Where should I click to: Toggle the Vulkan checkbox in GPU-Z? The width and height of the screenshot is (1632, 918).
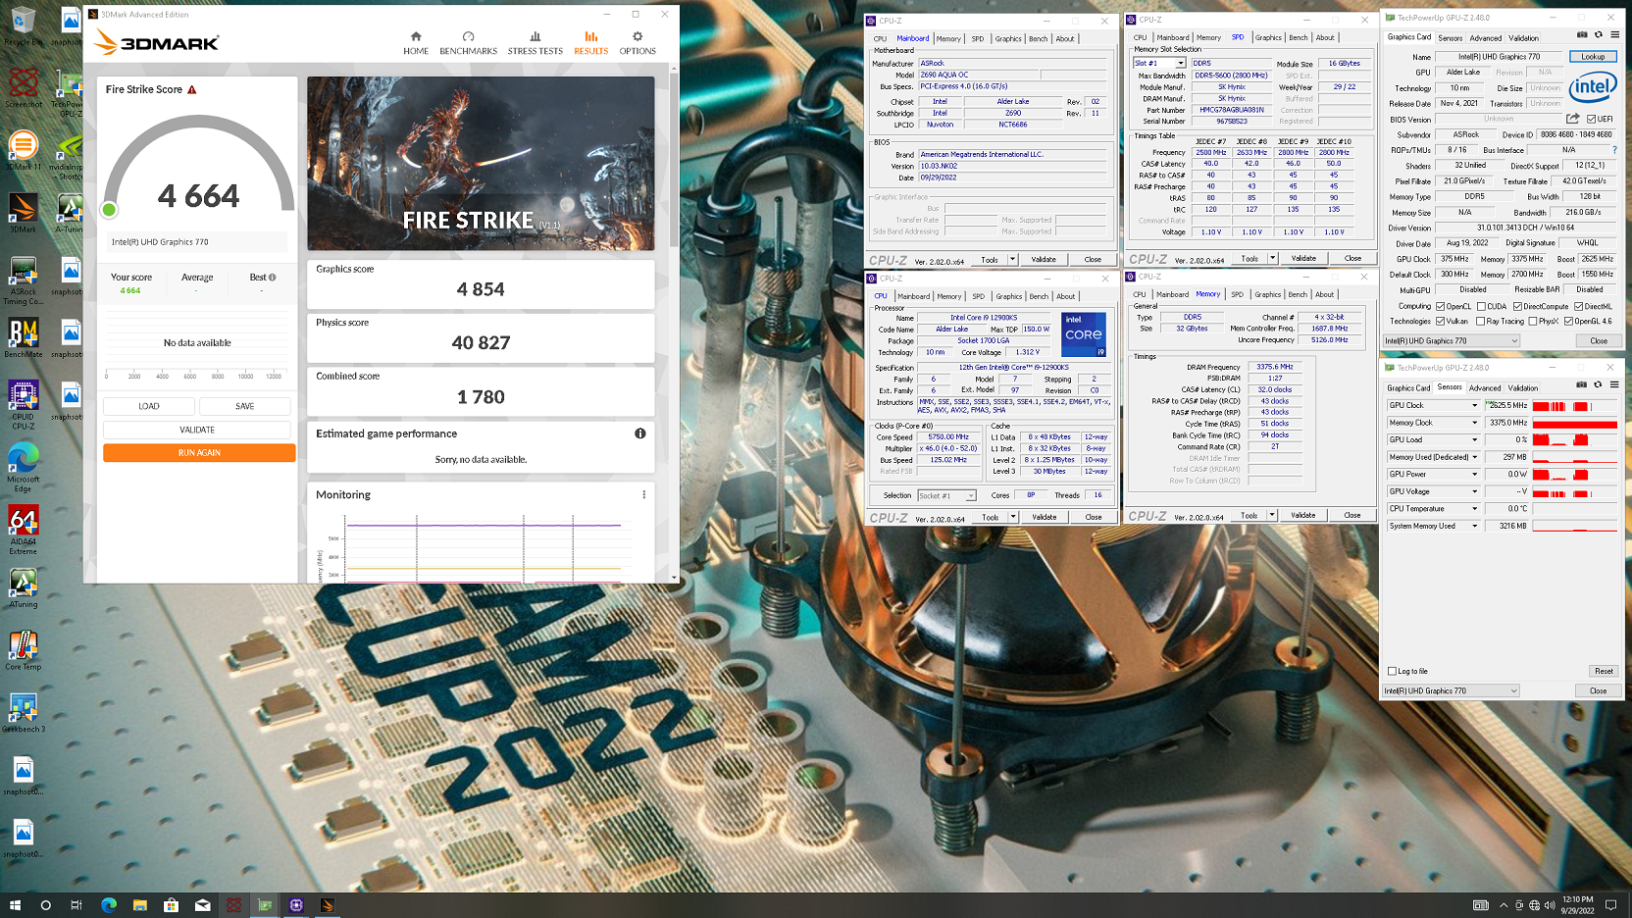[1440, 321]
